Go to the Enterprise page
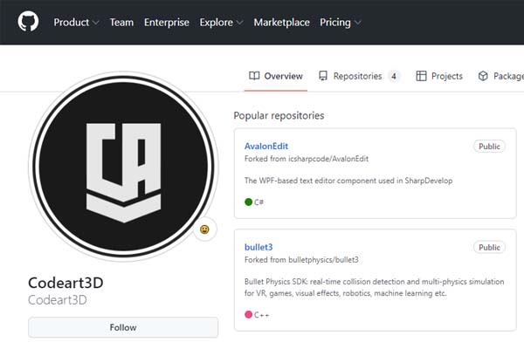The width and height of the screenshot is (524, 349). [166, 23]
